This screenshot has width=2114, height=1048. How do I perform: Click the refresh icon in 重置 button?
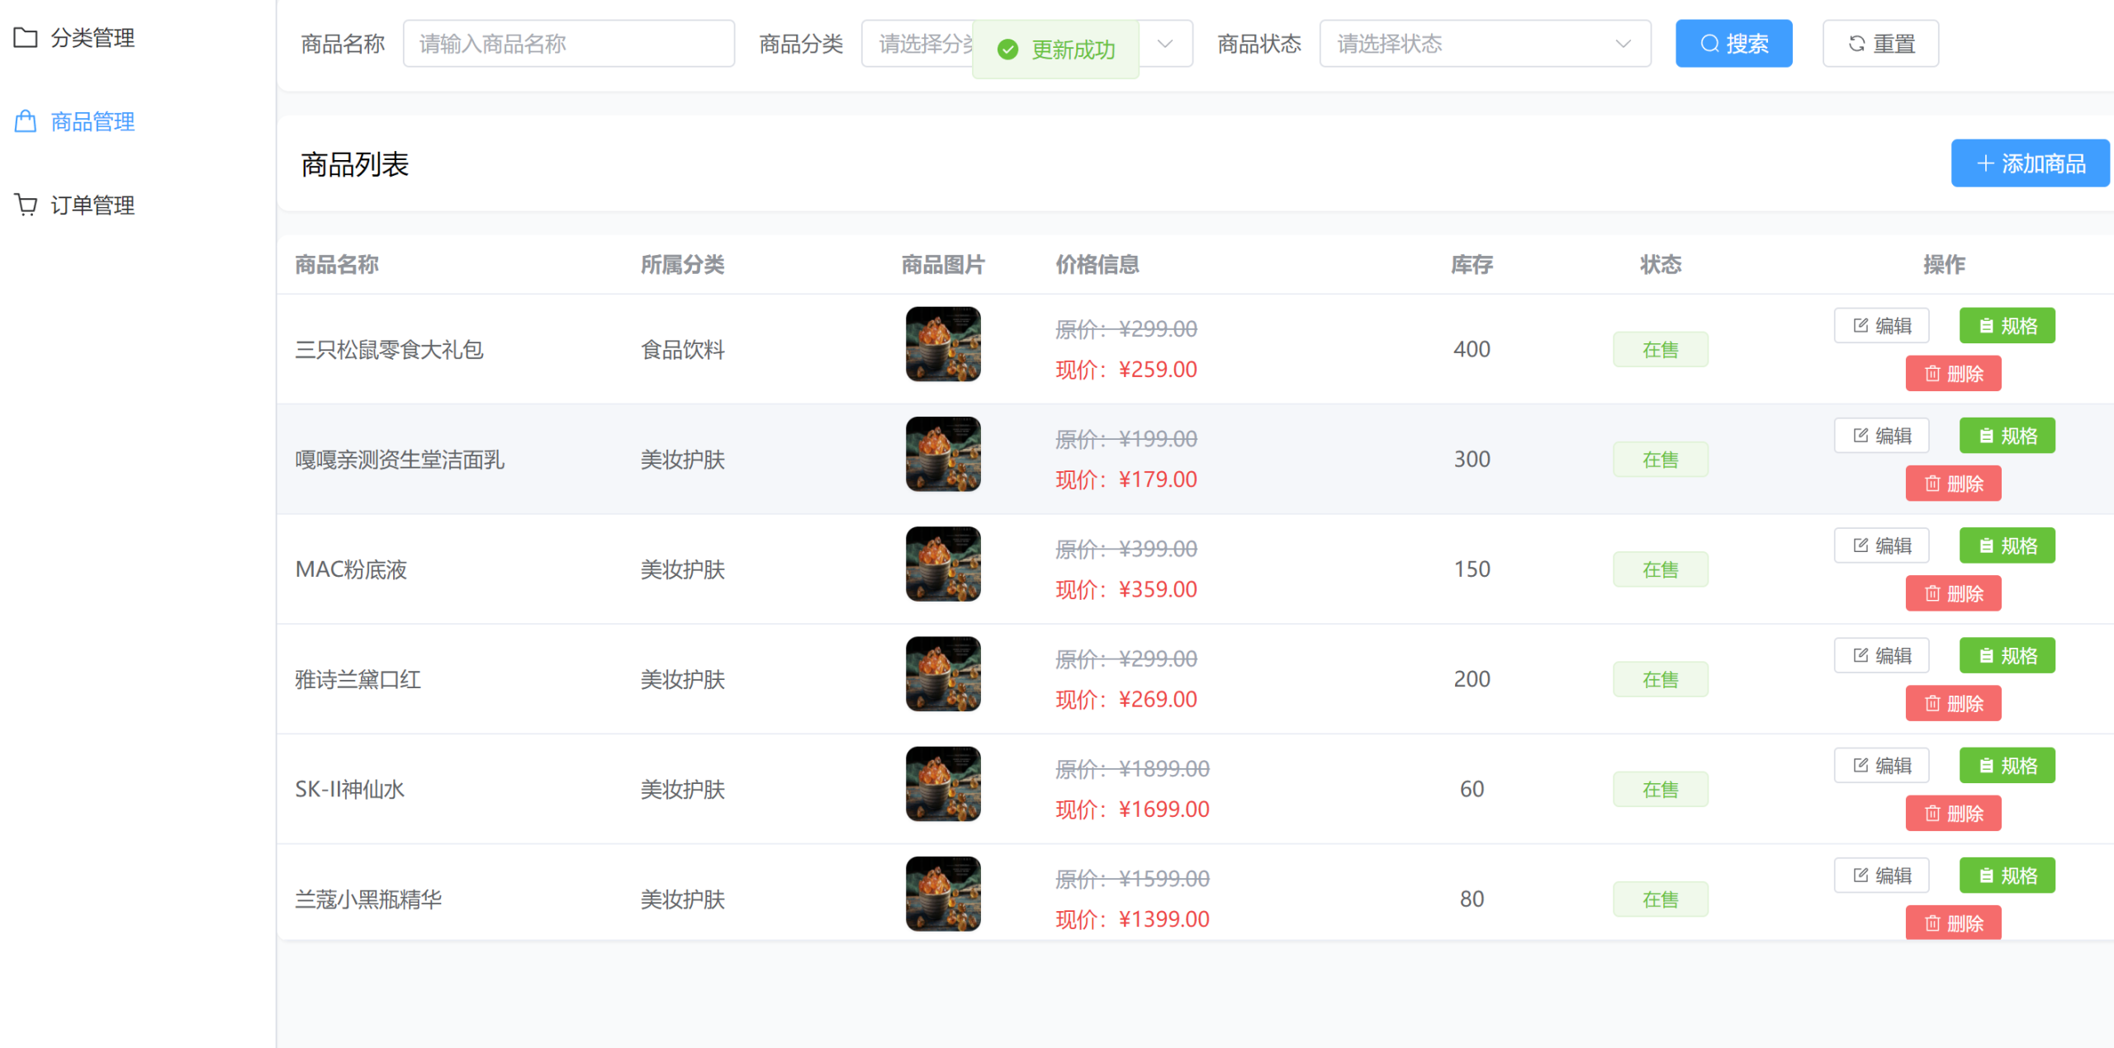pos(1856,44)
